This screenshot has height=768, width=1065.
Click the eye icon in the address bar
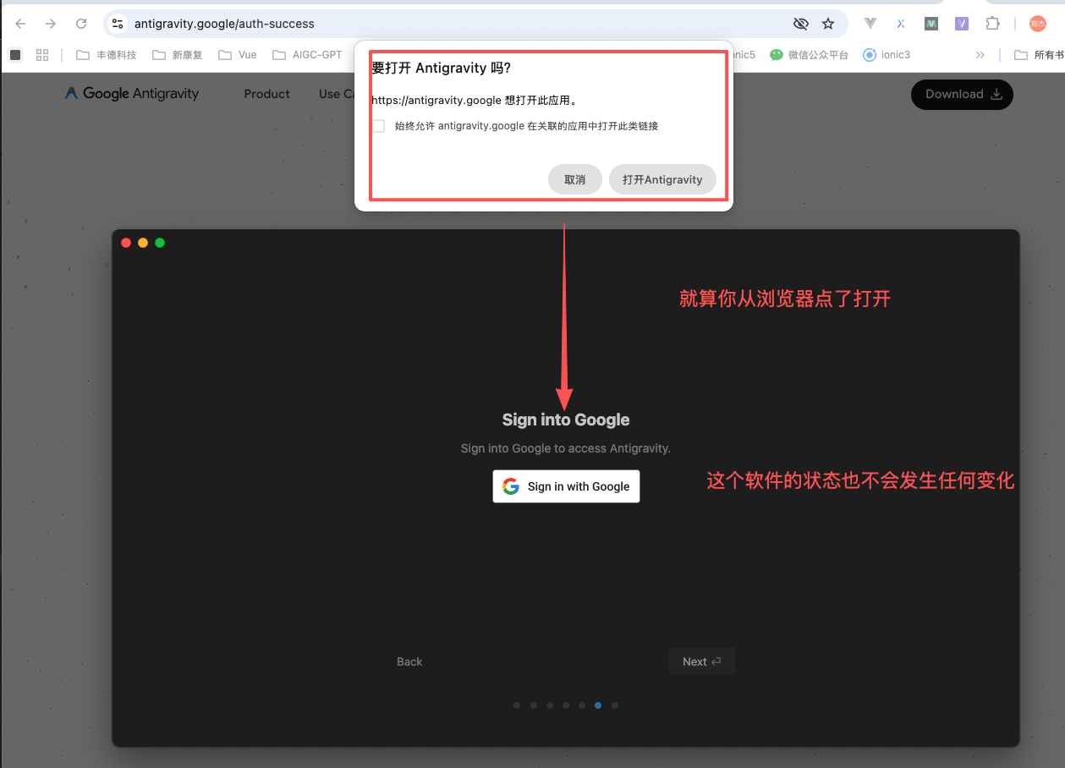point(800,24)
